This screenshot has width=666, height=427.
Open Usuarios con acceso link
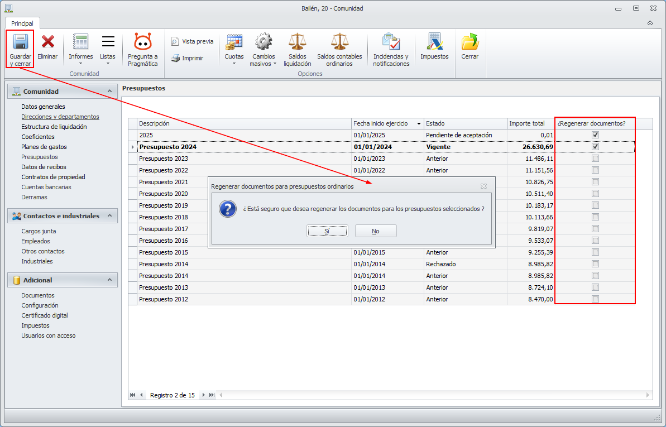point(49,335)
